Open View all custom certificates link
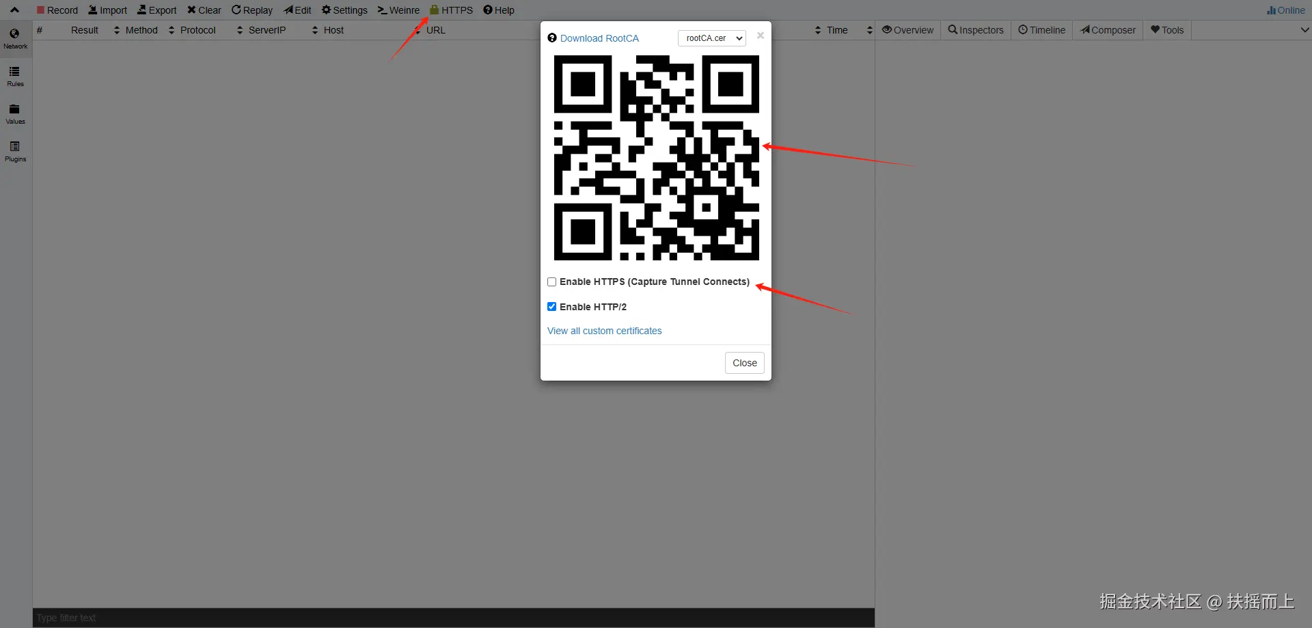Viewport: 1312px width, 628px height. 605,331
